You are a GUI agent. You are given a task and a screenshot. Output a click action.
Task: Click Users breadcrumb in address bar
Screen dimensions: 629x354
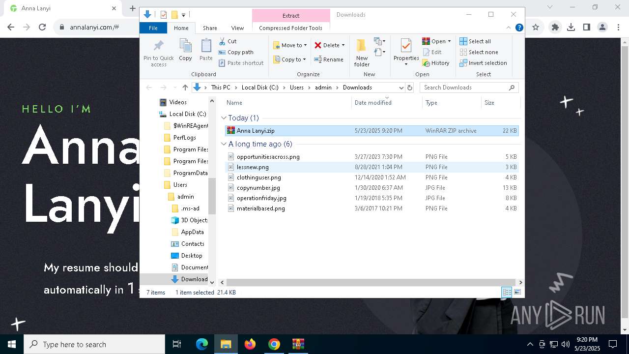296,88
